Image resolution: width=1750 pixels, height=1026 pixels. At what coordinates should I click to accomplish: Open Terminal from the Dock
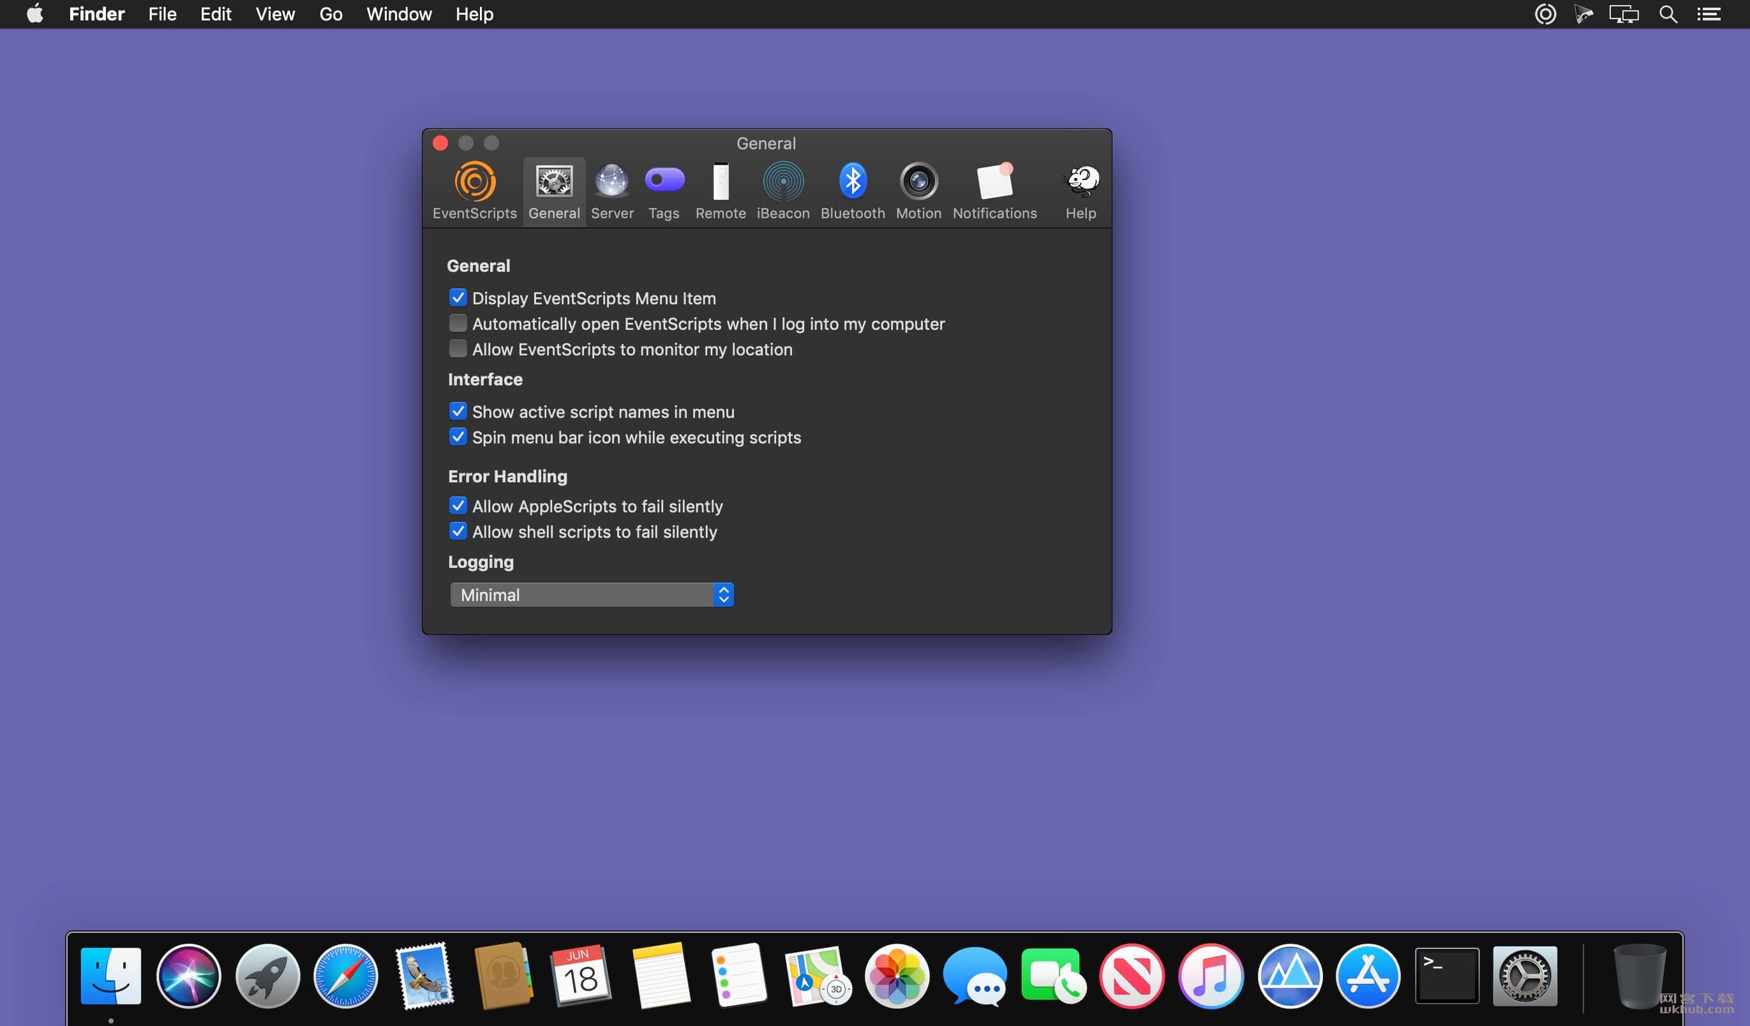pyautogui.click(x=1447, y=976)
